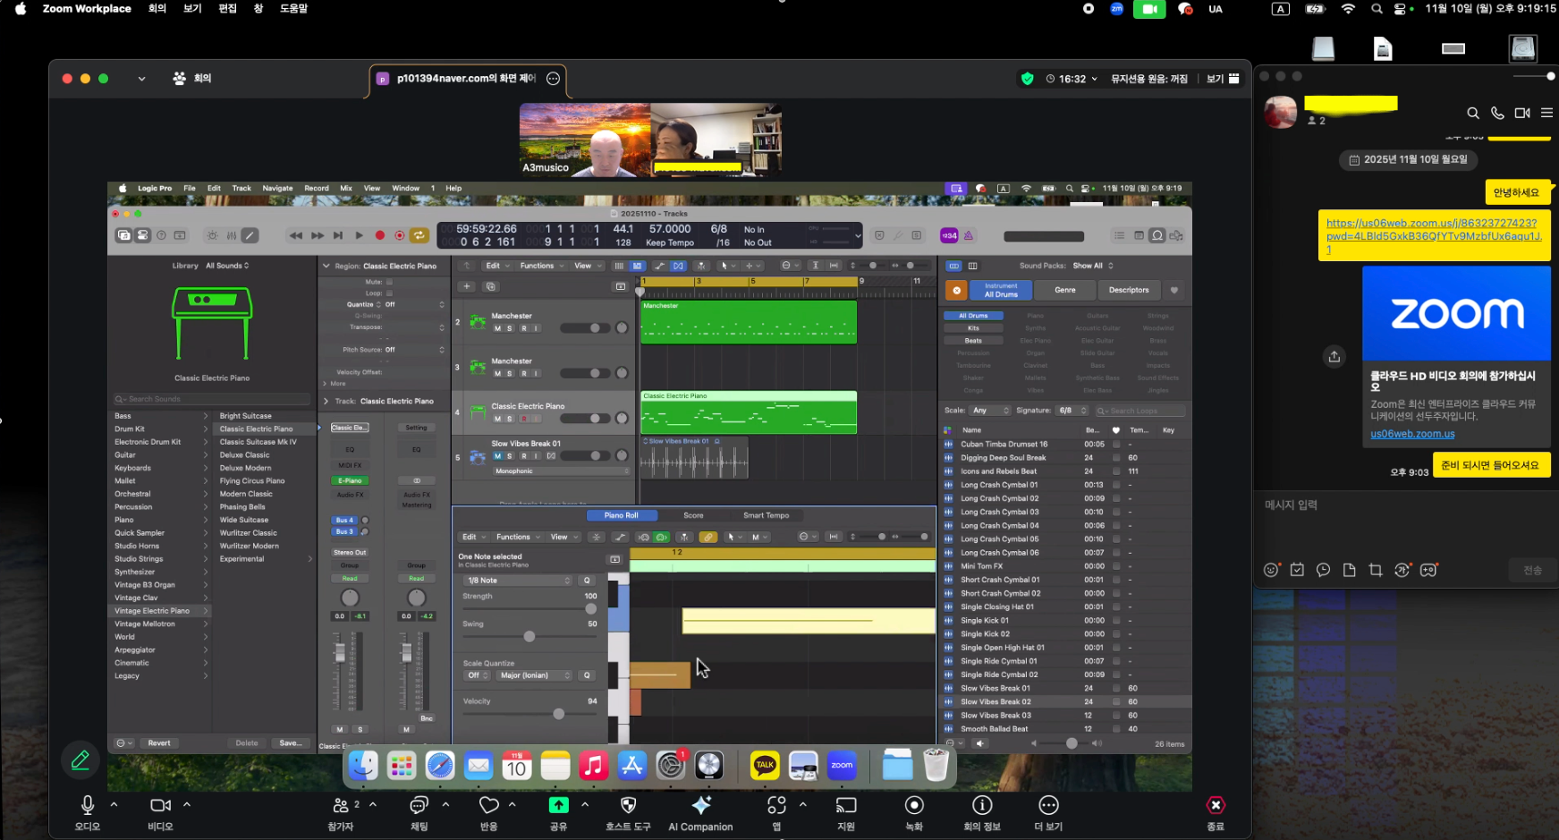Open KakaoTalk from the shared Dock
Image resolution: width=1559 pixels, height=840 pixels.
click(764, 765)
